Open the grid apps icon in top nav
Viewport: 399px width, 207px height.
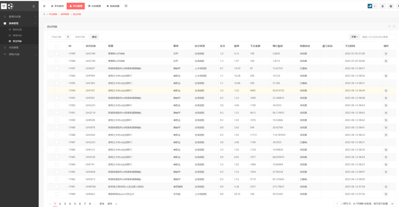[126, 6]
